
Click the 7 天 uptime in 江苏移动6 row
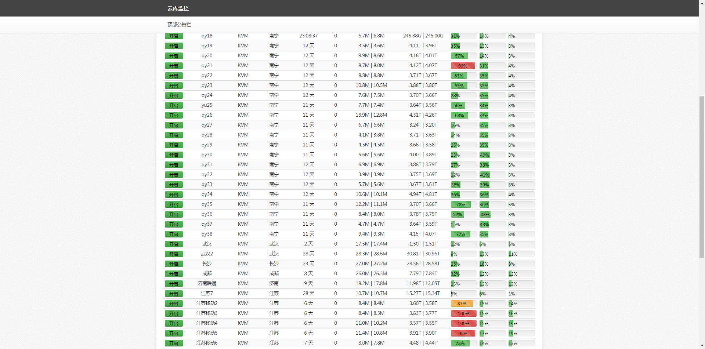pos(308,343)
